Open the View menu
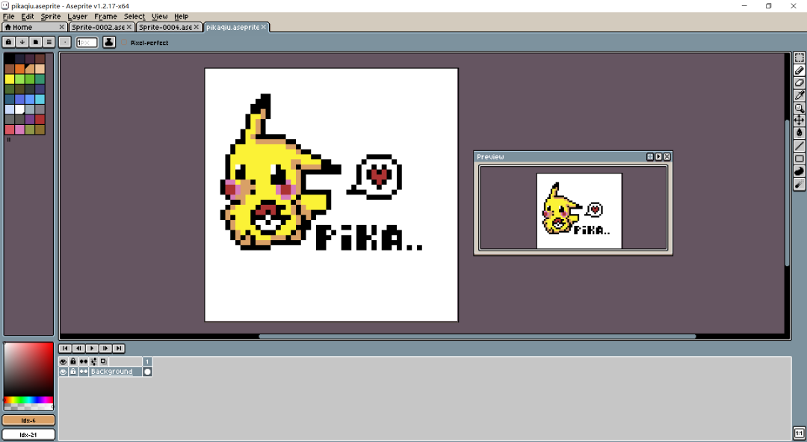This screenshot has height=442, width=807. (x=160, y=16)
